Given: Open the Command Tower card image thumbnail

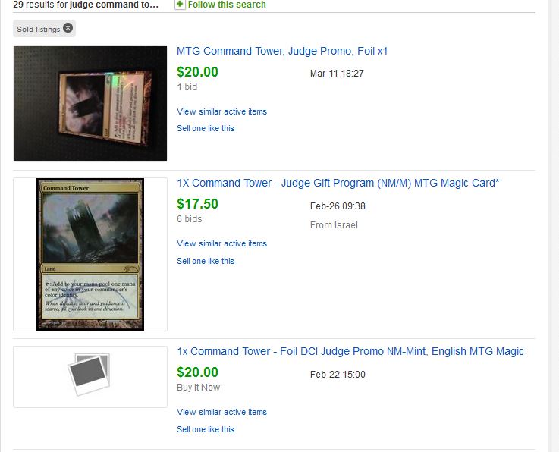Looking at the screenshot, I should (x=90, y=255).
